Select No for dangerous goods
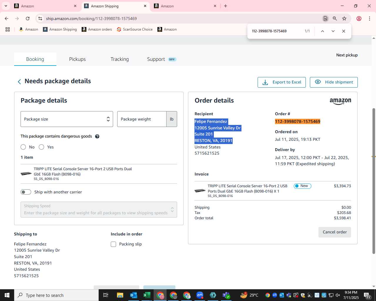The width and height of the screenshot is (376, 301). tap(23, 147)
